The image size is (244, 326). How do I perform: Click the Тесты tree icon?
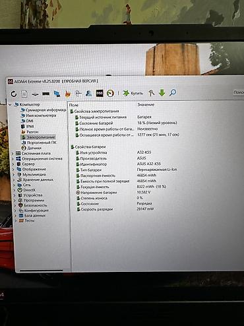tap(21, 220)
